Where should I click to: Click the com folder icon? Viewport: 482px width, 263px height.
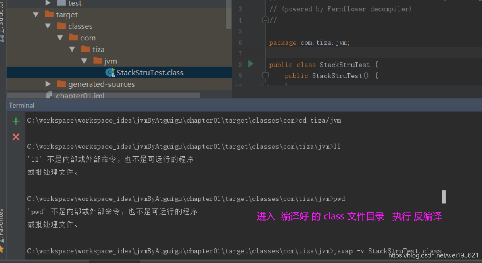[x=73, y=38]
